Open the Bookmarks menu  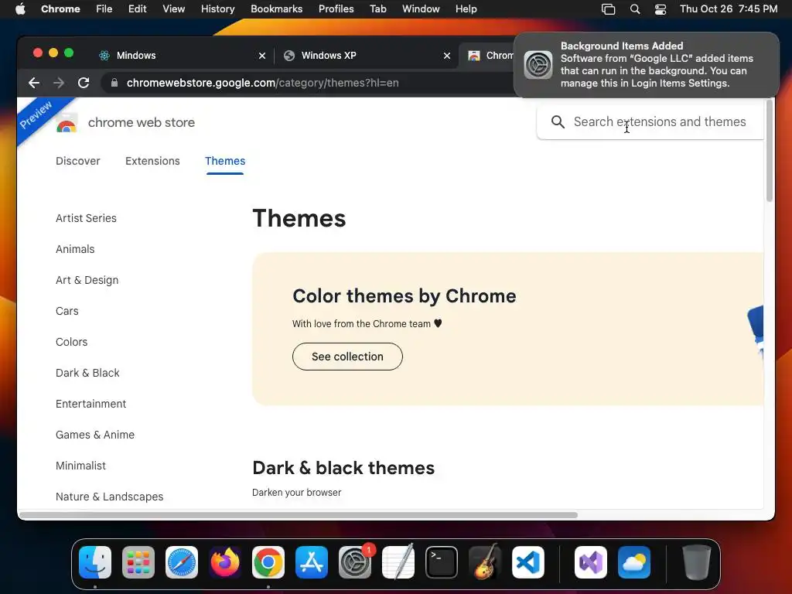point(277,9)
